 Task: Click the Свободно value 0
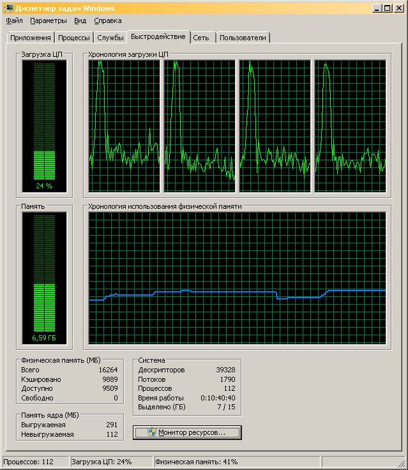pyautogui.click(x=116, y=398)
